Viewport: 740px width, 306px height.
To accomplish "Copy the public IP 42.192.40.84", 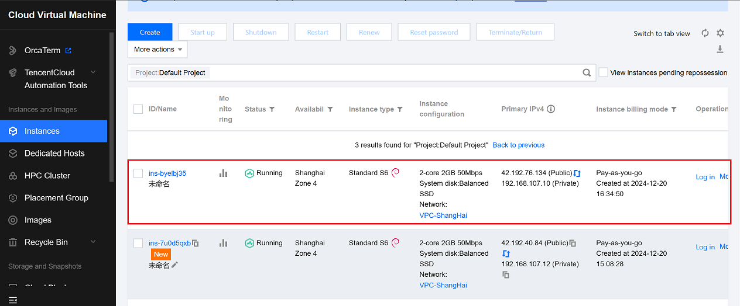I will pos(573,243).
